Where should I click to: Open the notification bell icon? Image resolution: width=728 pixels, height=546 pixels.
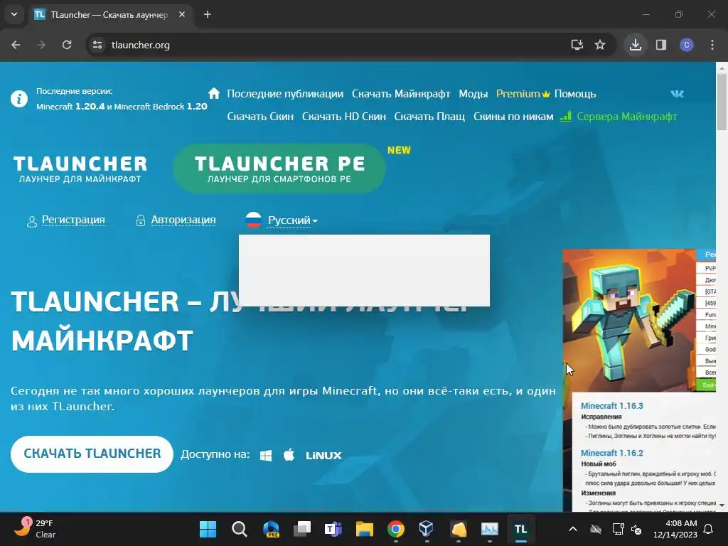click(709, 529)
